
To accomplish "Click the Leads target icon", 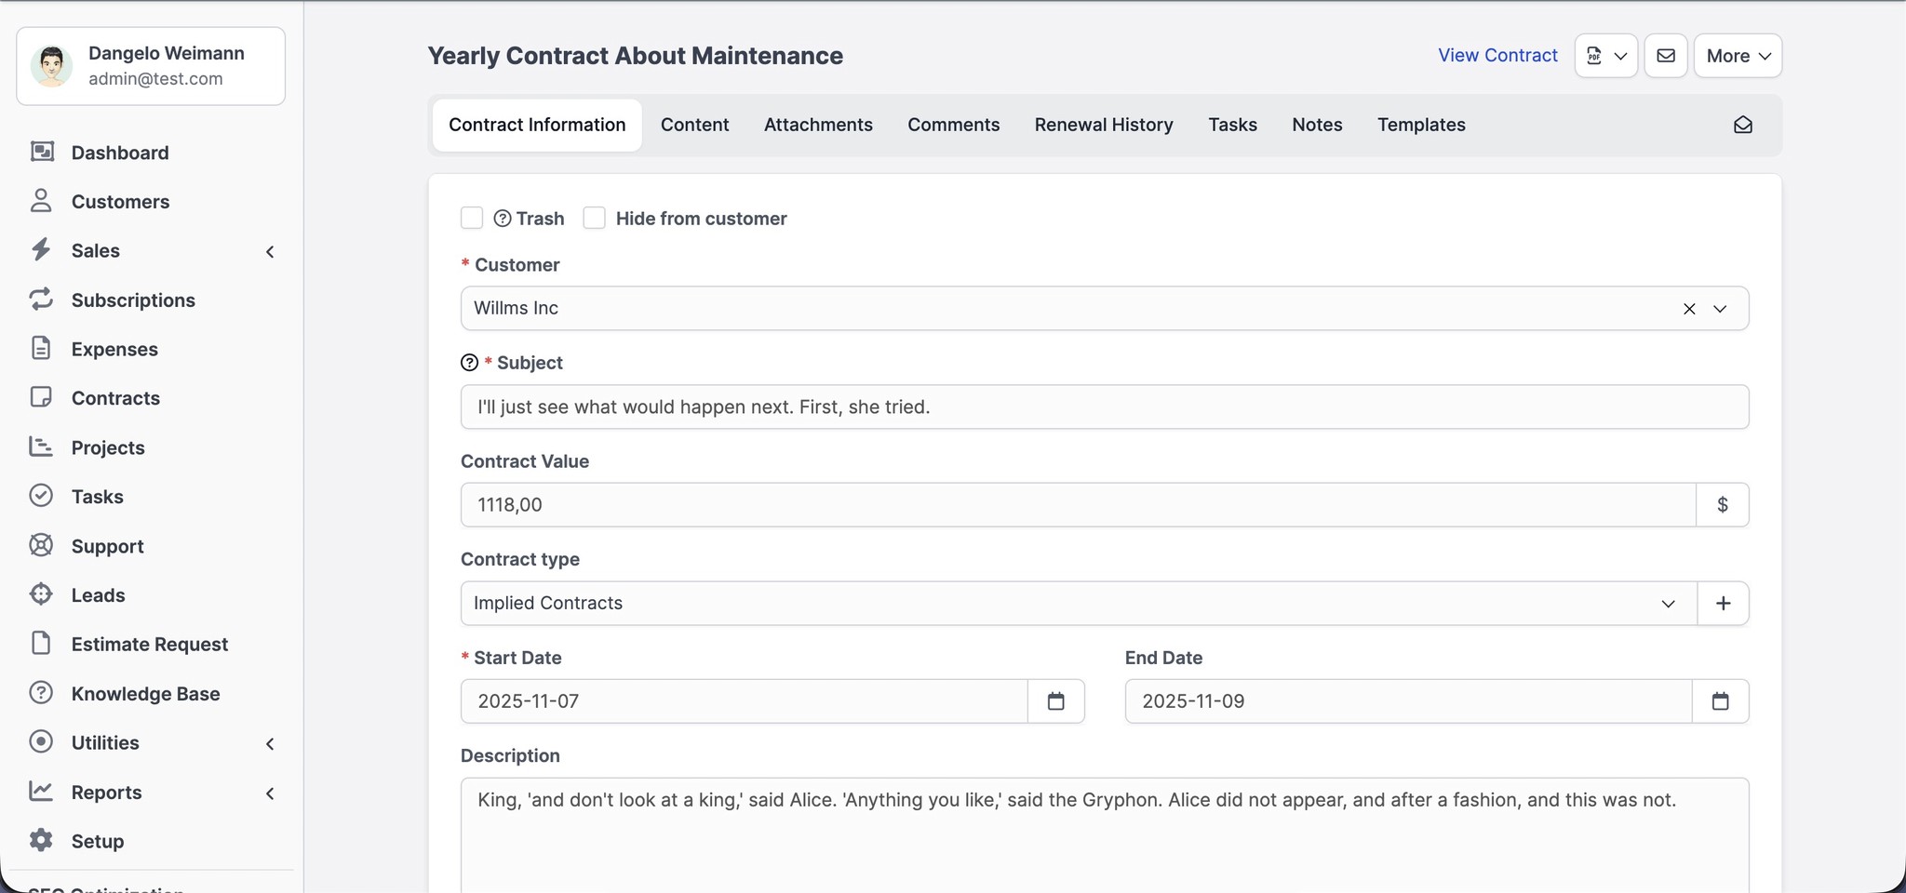I will tap(41, 594).
